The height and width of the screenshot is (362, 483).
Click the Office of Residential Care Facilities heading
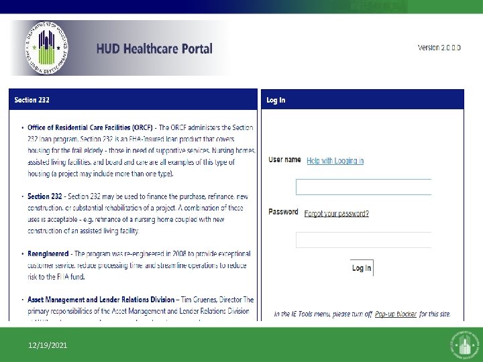pyautogui.click(x=90, y=127)
